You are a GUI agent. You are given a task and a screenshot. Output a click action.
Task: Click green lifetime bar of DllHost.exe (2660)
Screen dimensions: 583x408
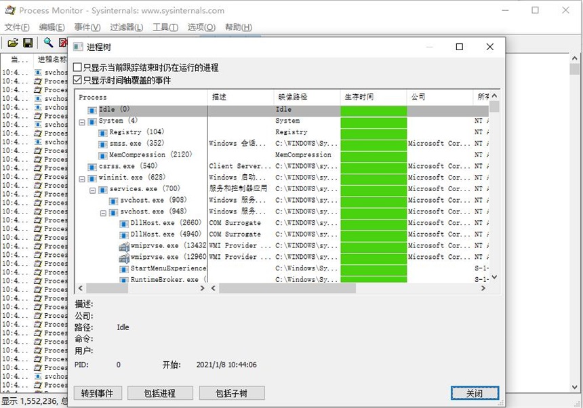pos(374,224)
